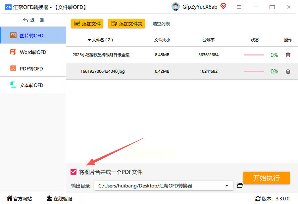Click the 开始执行 button

click(267, 178)
